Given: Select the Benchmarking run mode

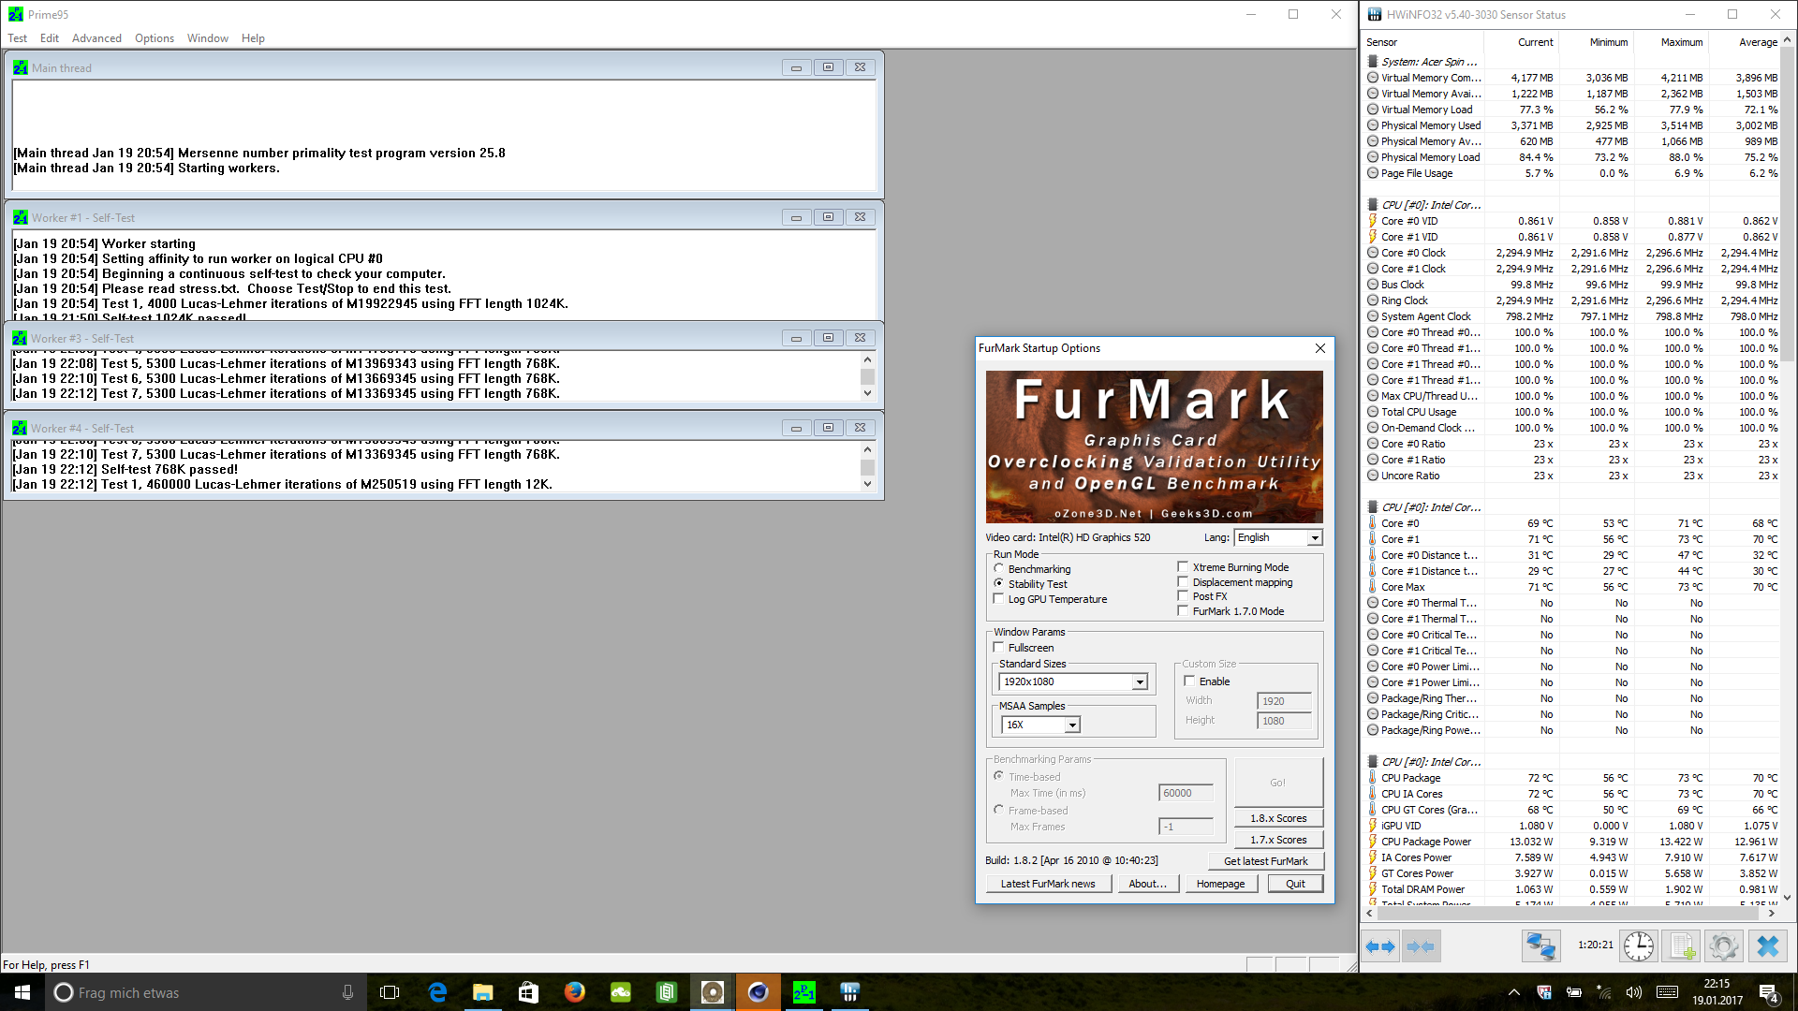Looking at the screenshot, I should pyautogui.click(x=999, y=569).
